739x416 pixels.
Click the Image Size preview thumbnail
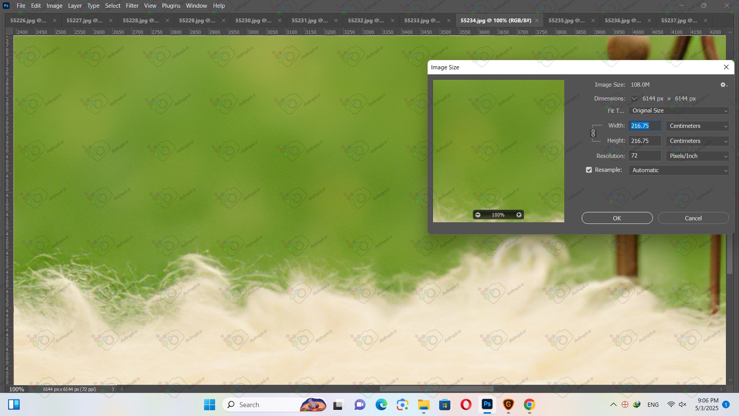tap(498, 151)
